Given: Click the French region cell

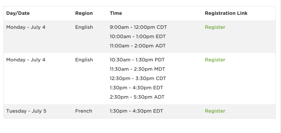Looking at the screenshot, I should click(83, 111).
